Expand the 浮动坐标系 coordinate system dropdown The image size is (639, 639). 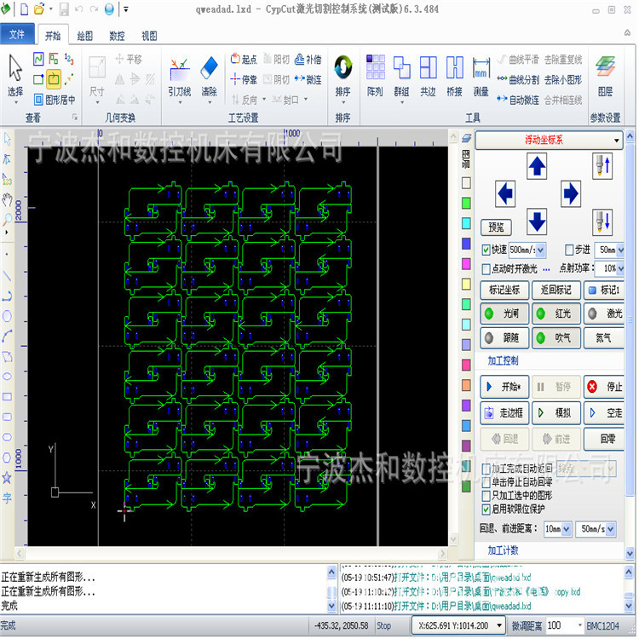coord(618,141)
